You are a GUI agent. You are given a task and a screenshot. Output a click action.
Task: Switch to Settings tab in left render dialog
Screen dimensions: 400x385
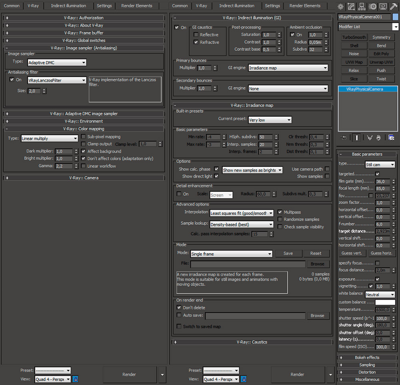[x=104, y=6]
